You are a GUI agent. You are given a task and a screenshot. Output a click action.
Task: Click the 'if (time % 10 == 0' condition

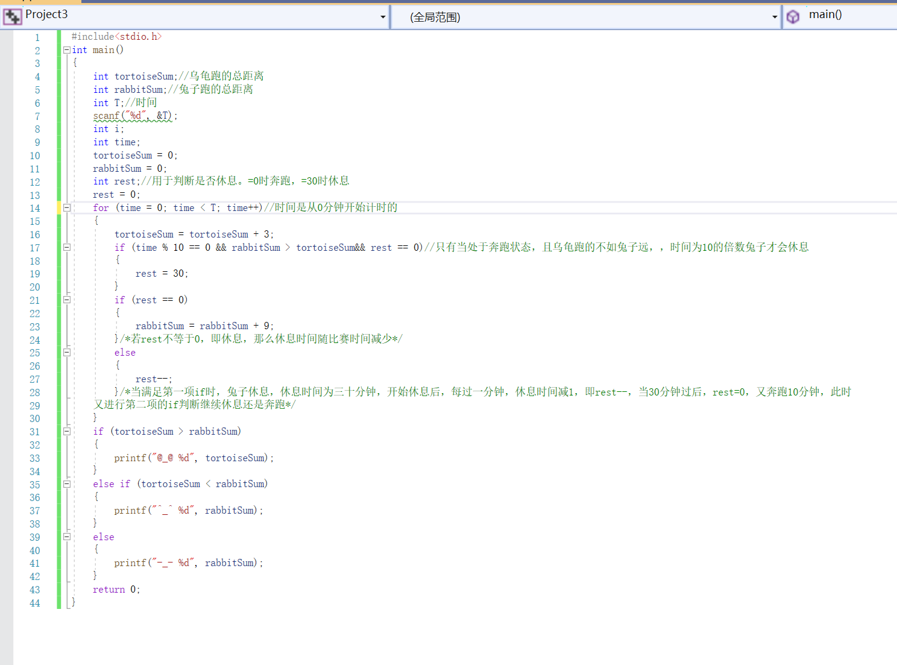269,248
